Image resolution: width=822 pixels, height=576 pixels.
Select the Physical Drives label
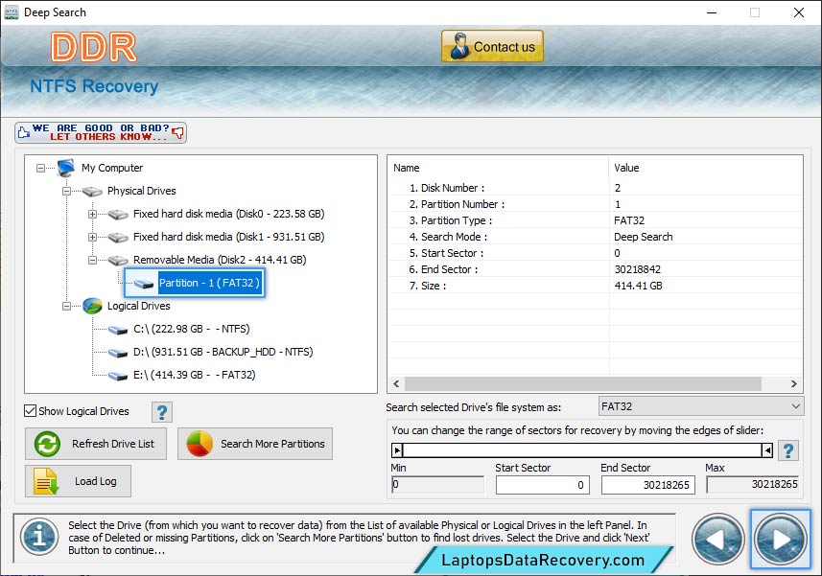[x=142, y=191]
